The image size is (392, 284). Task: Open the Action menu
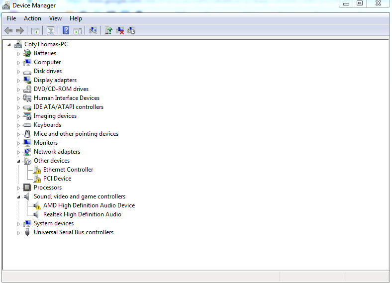(x=32, y=18)
